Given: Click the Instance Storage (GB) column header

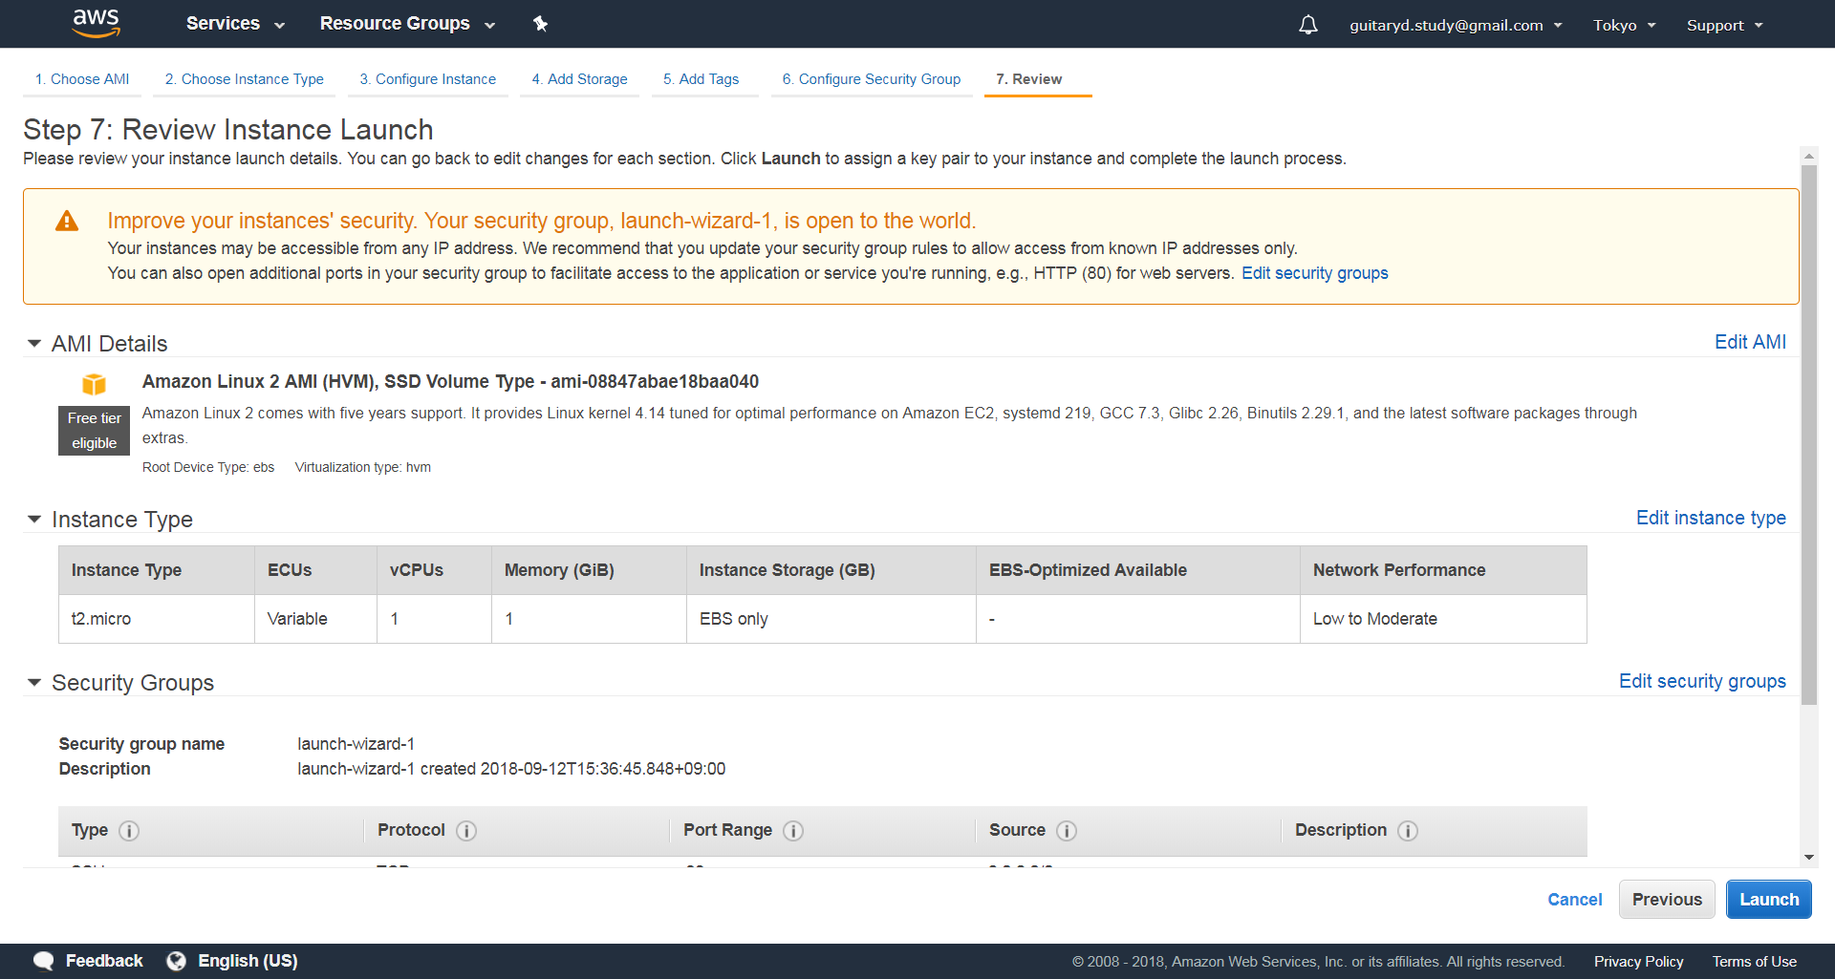Looking at the screenshot, I should coord(831,570).
